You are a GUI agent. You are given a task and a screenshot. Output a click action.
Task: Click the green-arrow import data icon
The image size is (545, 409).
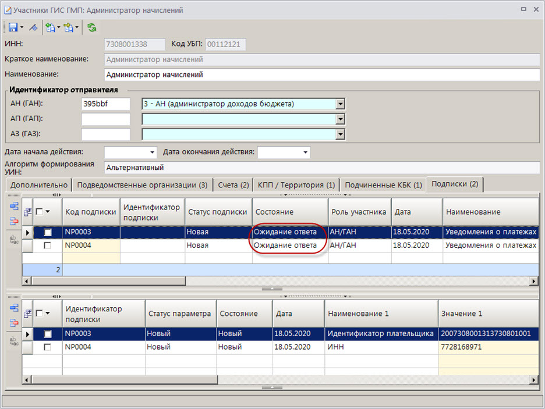(51, 27)
